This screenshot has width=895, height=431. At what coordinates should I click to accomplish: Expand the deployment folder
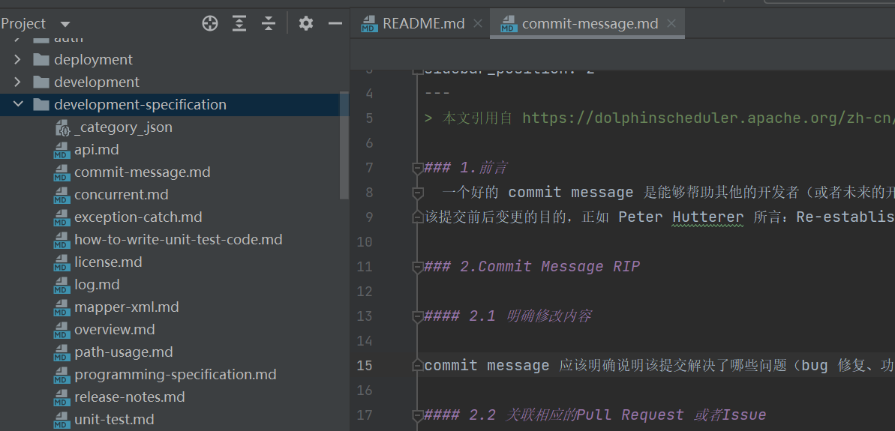tap(17, 59)
